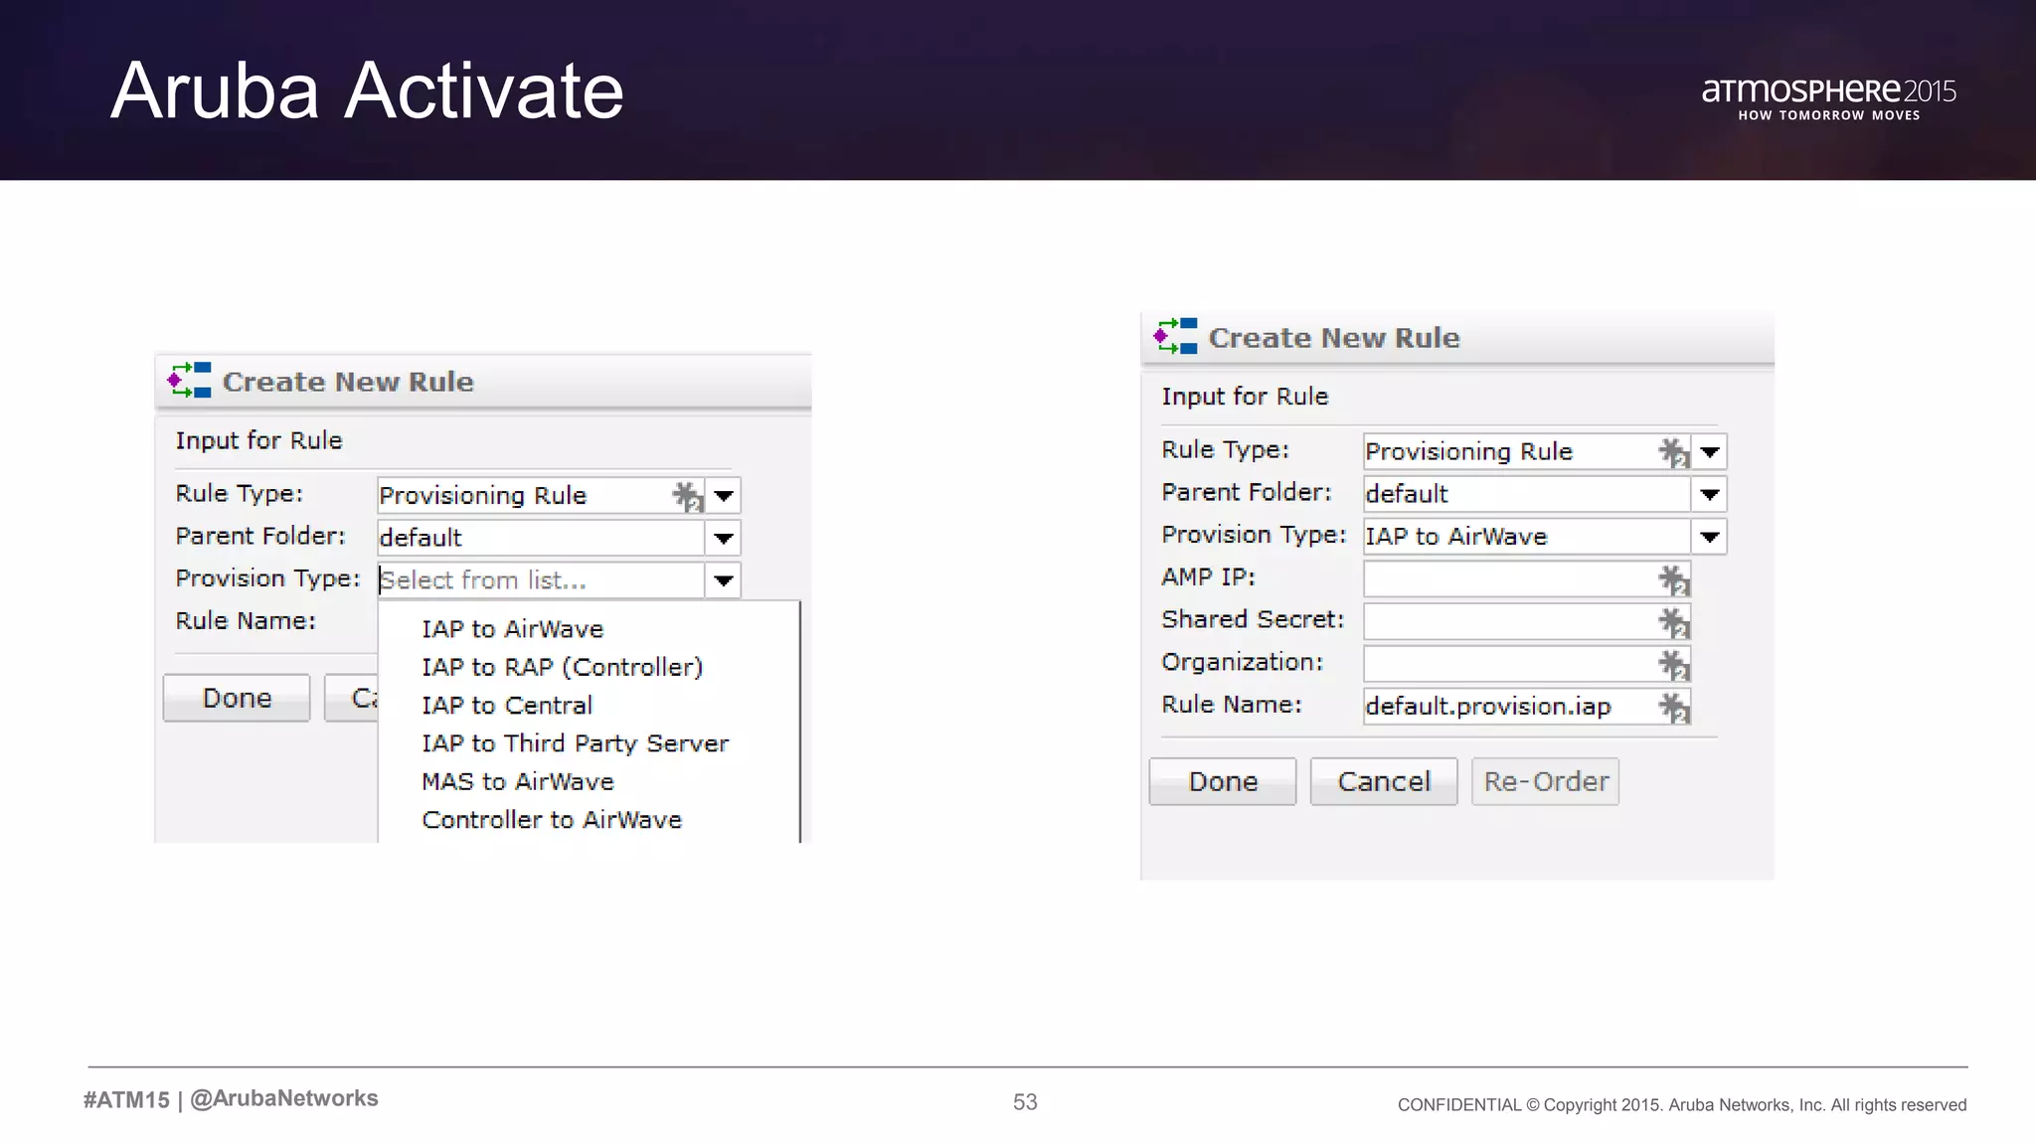The height and width of the screenshot is (1145, 2036).
Task: Collapse the Provision Type dropdown in left dialog
Action: (x=723, y=579)
